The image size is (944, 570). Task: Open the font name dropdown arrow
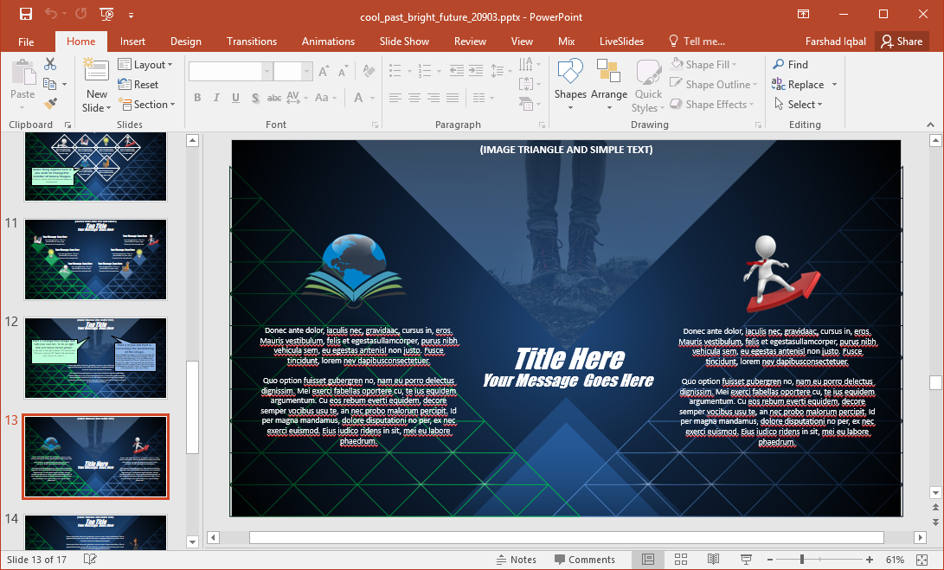click(267, 72)
